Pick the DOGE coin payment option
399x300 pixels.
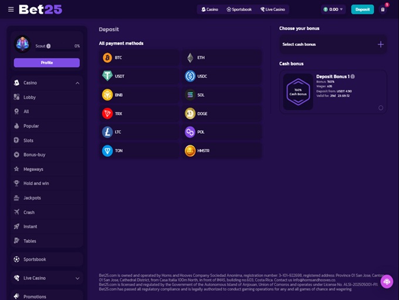click(222, 113)
